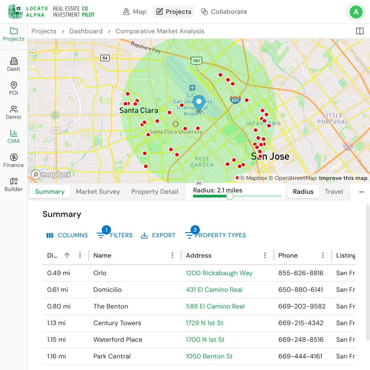Switch to Market Survey tab
The width and height of the screenshot is (370, 370).
(98, 192)
